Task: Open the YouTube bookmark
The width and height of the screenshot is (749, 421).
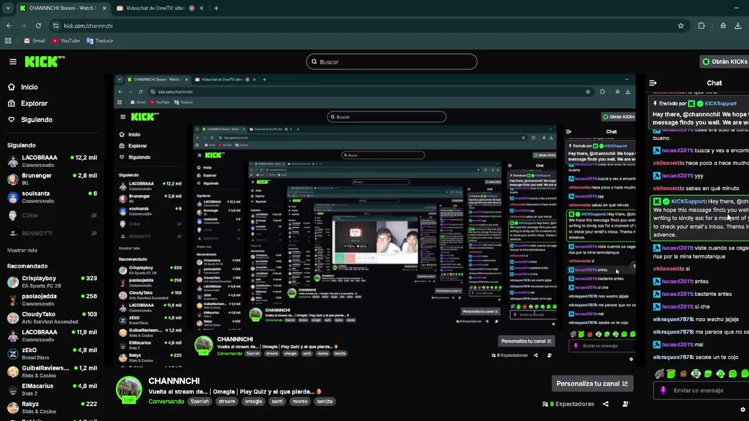Action: [66, 41]
